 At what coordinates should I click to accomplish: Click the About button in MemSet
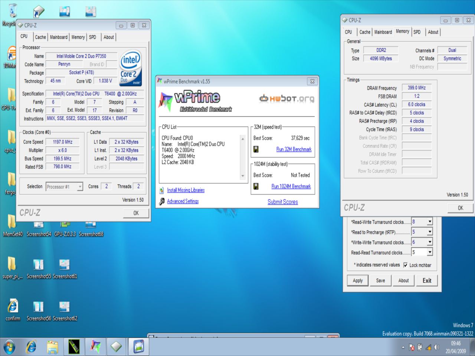pyautogui.click(x=404, y=281)
